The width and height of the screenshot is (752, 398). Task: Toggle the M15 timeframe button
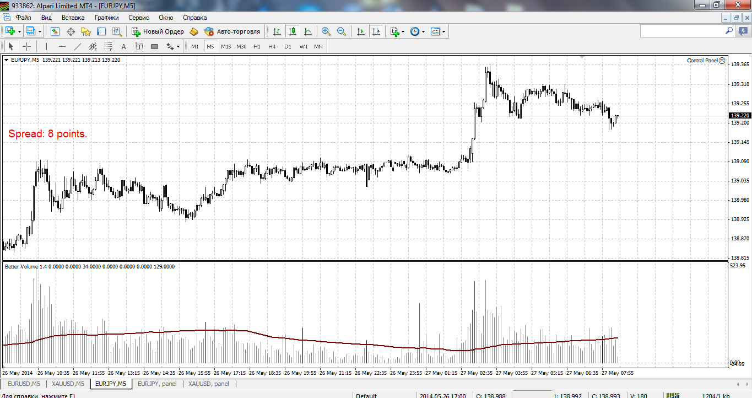pyautogui.click(x=226, y=46)
